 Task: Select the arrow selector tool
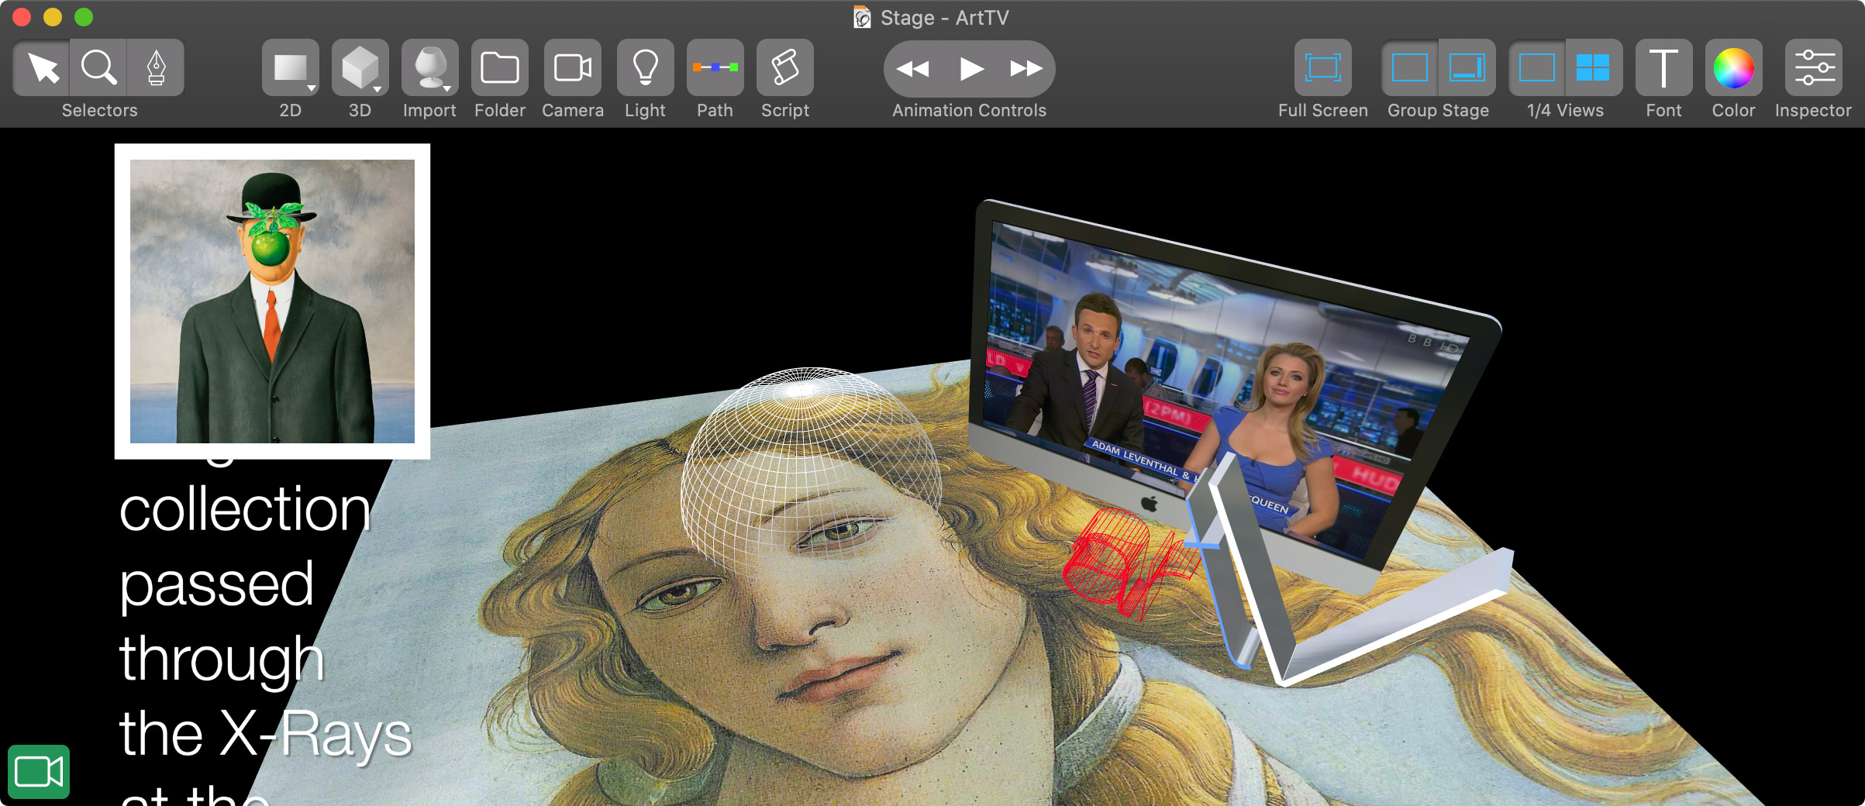click(x=42, y=68)
